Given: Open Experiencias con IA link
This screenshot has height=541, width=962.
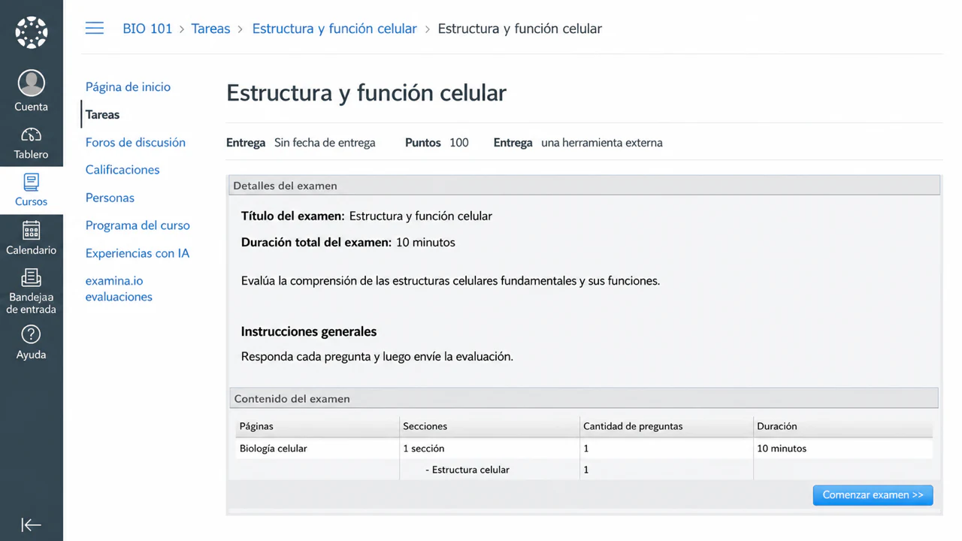Looking at the screenshot, I should [x=138, y=253].
